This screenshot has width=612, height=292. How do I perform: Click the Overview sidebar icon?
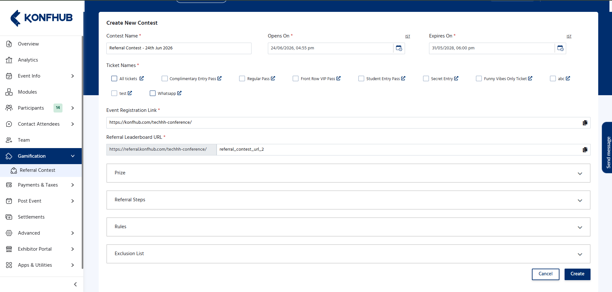9,44
